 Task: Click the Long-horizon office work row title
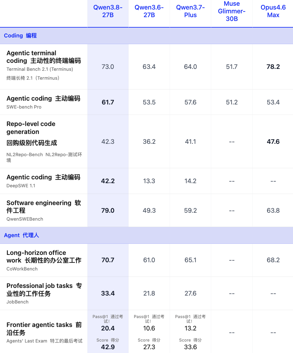click(x=44, y=256)
